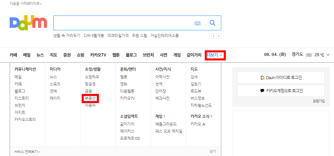The width and height of the screenshot is (334, 156).
Task: Open 카카오 소식 > heading
Action: (201, 116)
